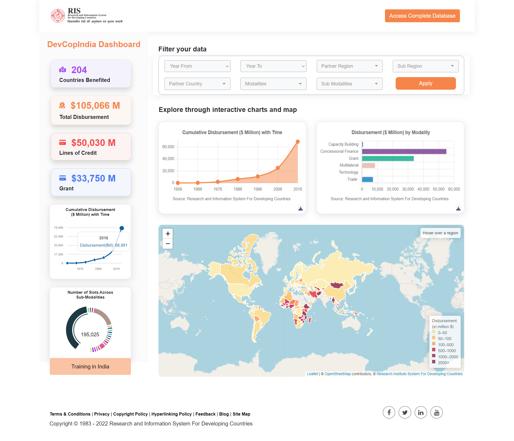This screenshot has width=514, height=441.
Task: Click Access Complete Database
Action: click(422, 16)
